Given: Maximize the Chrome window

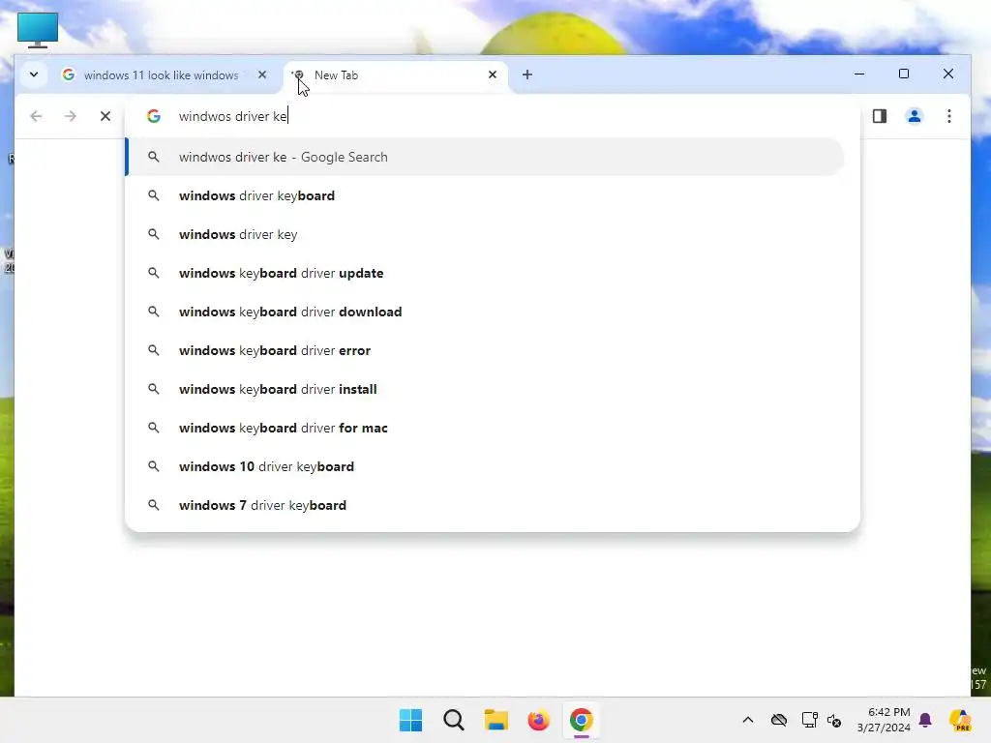Looking at the screenshot, I should [x=904, y=74].
